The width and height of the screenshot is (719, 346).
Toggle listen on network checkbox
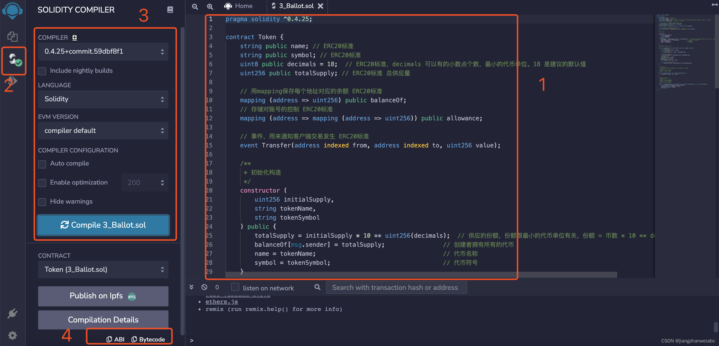click(235, 287)
